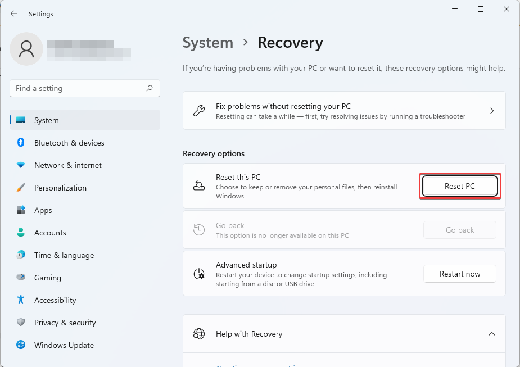The image size is (520, 367).
Task: Expand the troubleshooter fix problems option
Action: (x=492, y=110)
